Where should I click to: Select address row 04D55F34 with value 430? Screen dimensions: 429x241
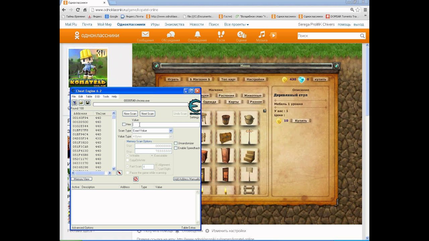click(x=92, y=139)
